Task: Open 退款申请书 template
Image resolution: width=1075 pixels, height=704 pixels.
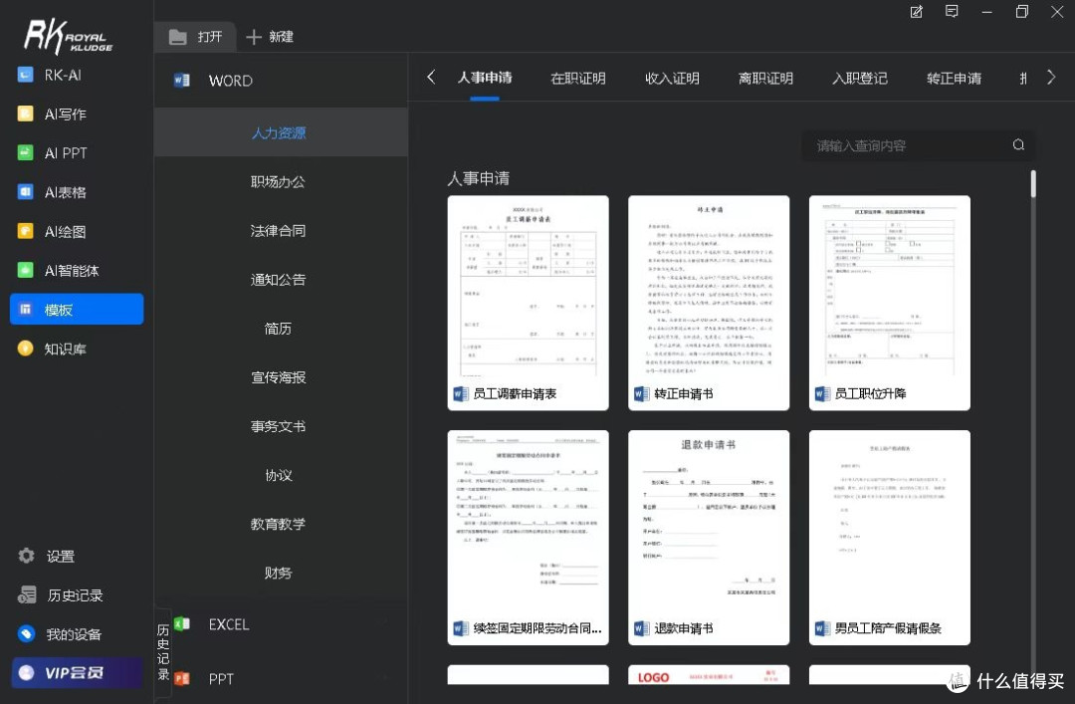Action: tap(709, 538)
